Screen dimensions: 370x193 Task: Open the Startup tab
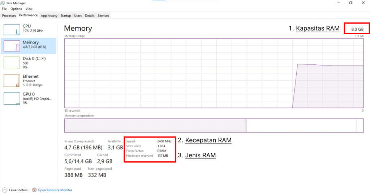[66, 15]
